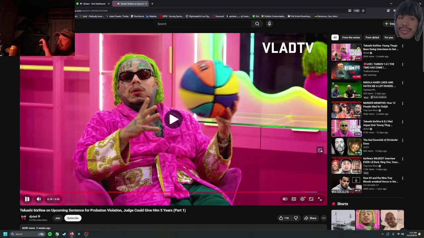Open the Latest Tweets / Twitter bookmark
This screenshot has width=424, height=238.
coord(118,16)
